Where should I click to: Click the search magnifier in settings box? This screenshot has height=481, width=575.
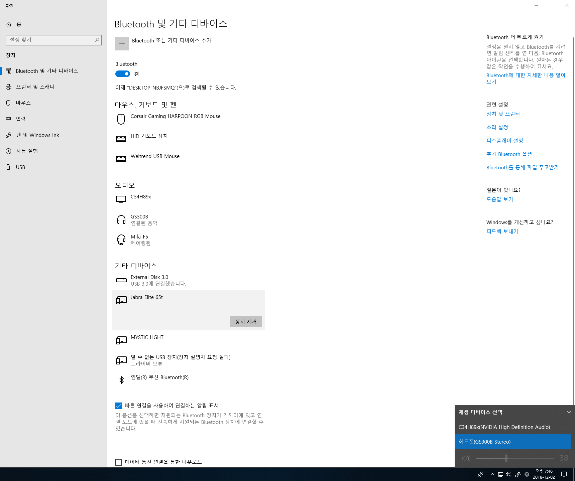click(97, 40)
